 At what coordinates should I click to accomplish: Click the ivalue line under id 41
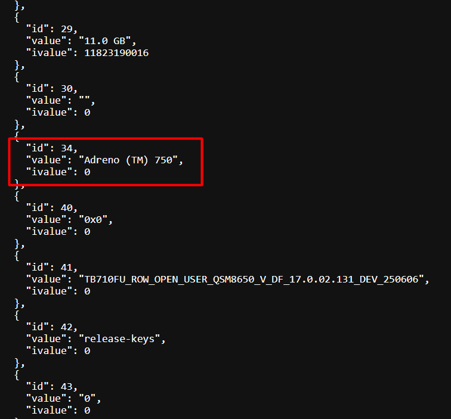(57, 291)
